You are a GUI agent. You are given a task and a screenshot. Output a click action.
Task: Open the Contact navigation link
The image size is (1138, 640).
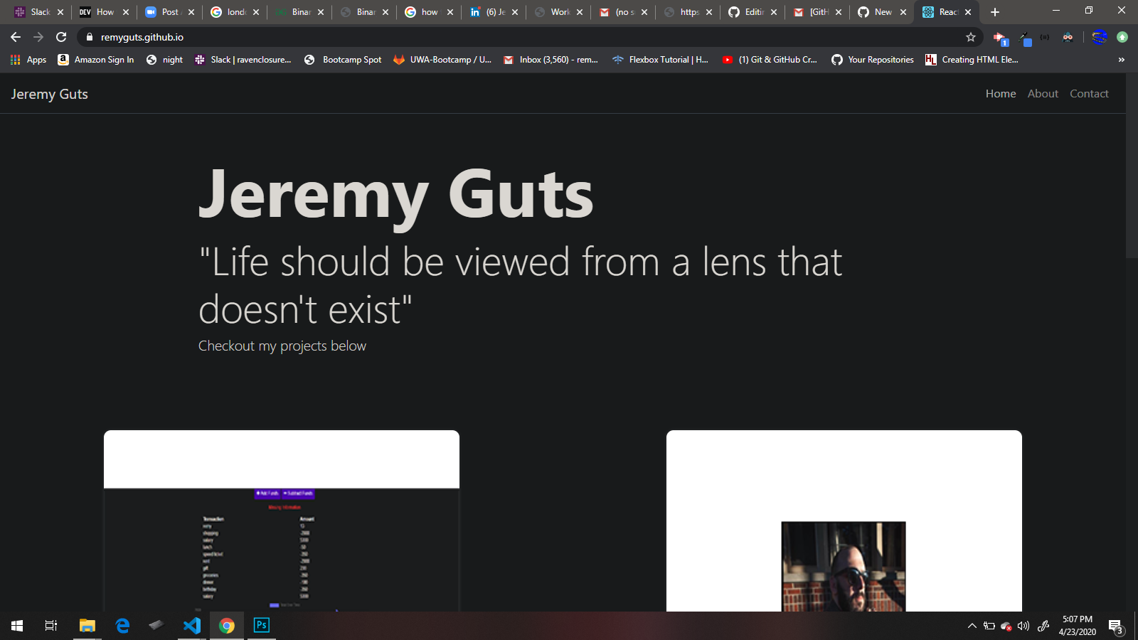point(1089,93)
